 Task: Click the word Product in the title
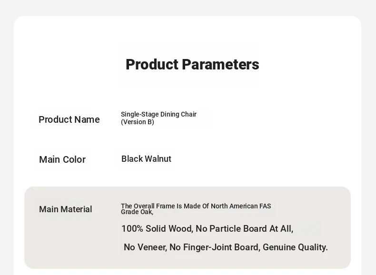[x=152, y=64]
